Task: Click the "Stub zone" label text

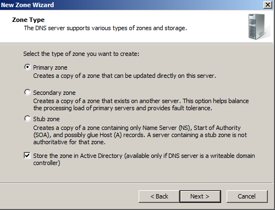Action: [46, 119]
